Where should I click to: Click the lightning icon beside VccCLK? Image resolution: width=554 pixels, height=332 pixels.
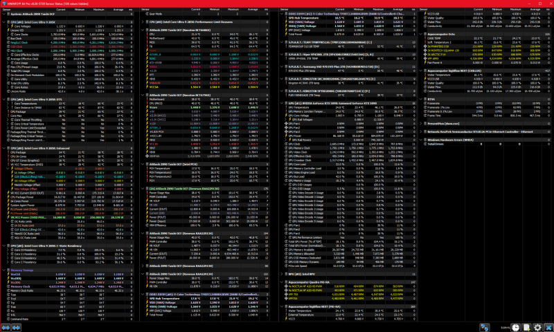(x=8, y=274)
